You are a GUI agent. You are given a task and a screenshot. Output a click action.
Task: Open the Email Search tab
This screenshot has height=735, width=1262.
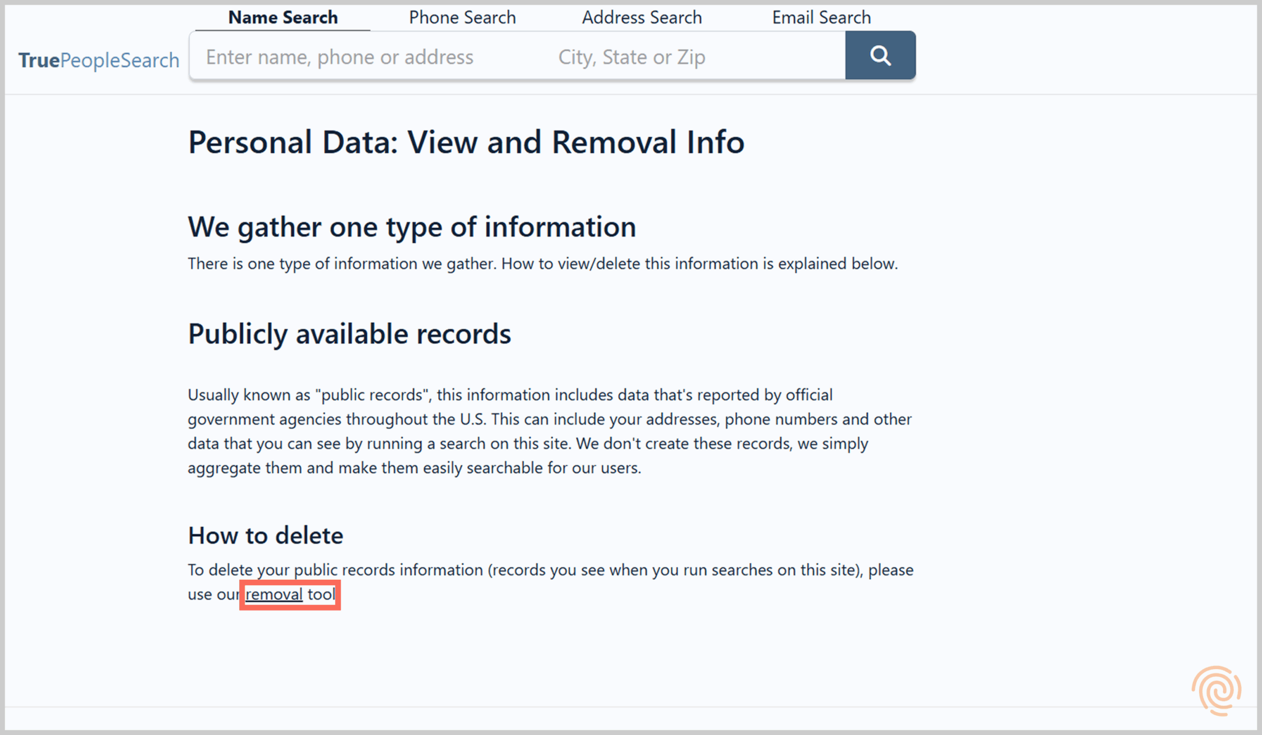821,17
